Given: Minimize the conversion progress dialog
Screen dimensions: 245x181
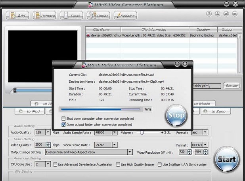Looking at the screenshot, I should (177, 64).
